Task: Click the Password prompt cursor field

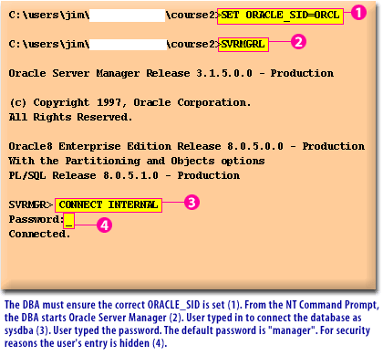Action: 68,221
